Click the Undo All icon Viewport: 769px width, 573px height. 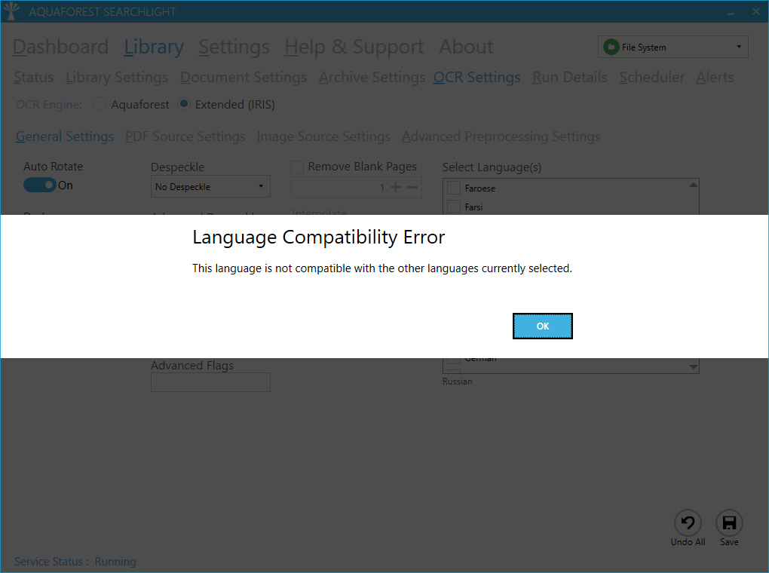(x=688, y=522)
